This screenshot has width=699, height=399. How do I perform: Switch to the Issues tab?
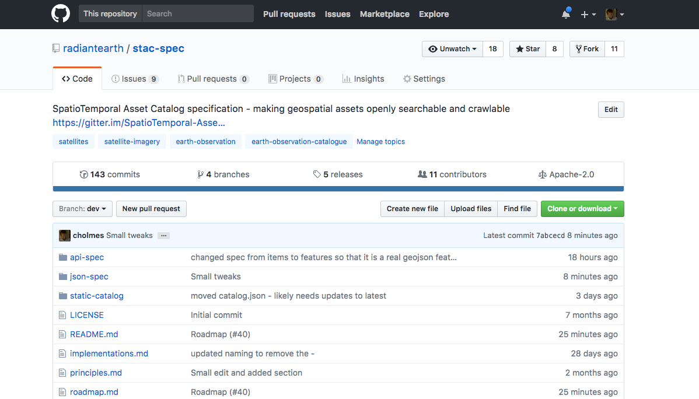pyautogui.click(x=135, y=79)
